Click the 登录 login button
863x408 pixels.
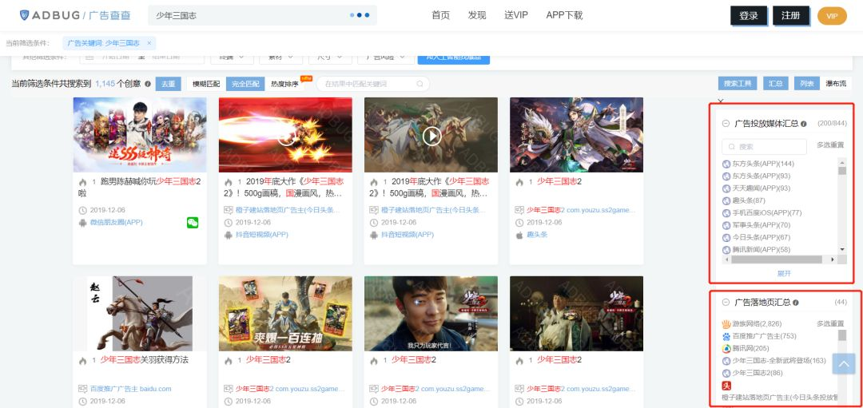tap(749, 16)
